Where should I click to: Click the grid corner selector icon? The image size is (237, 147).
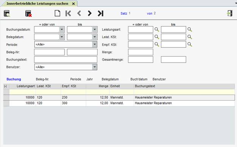click(5, 86)
